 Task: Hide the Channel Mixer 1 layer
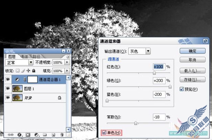(x=8, y=79)
